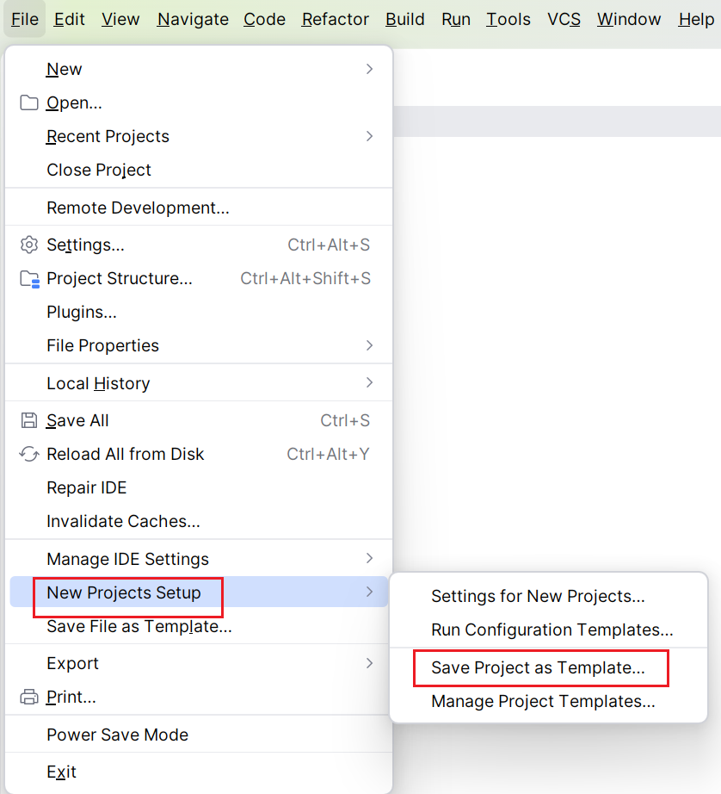721x794 pixels.
Task: Click the floppy disk Save All icon
Action: pos(29,420)
